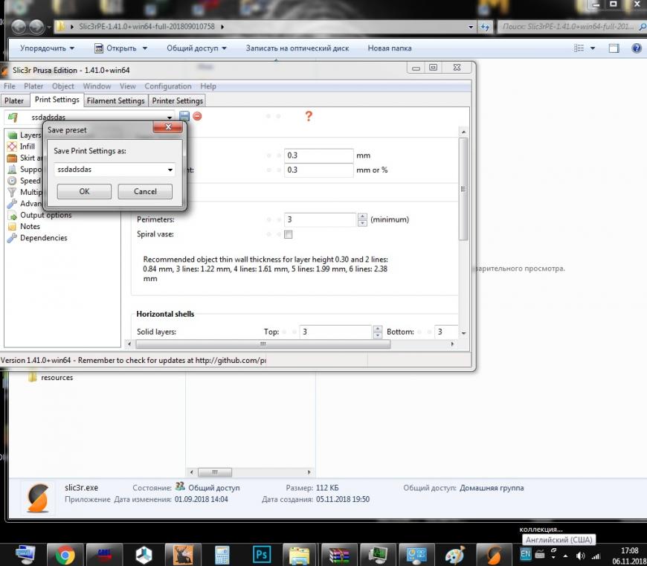Click the save preset floppy disk icon

point(184,116)
